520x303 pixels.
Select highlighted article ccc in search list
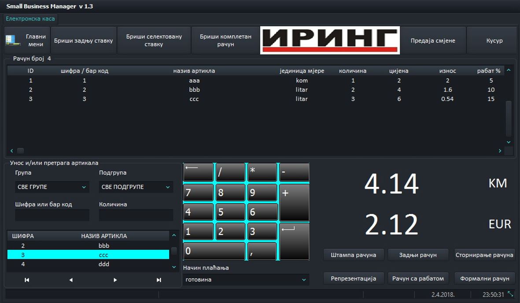[x=88, y=255]
